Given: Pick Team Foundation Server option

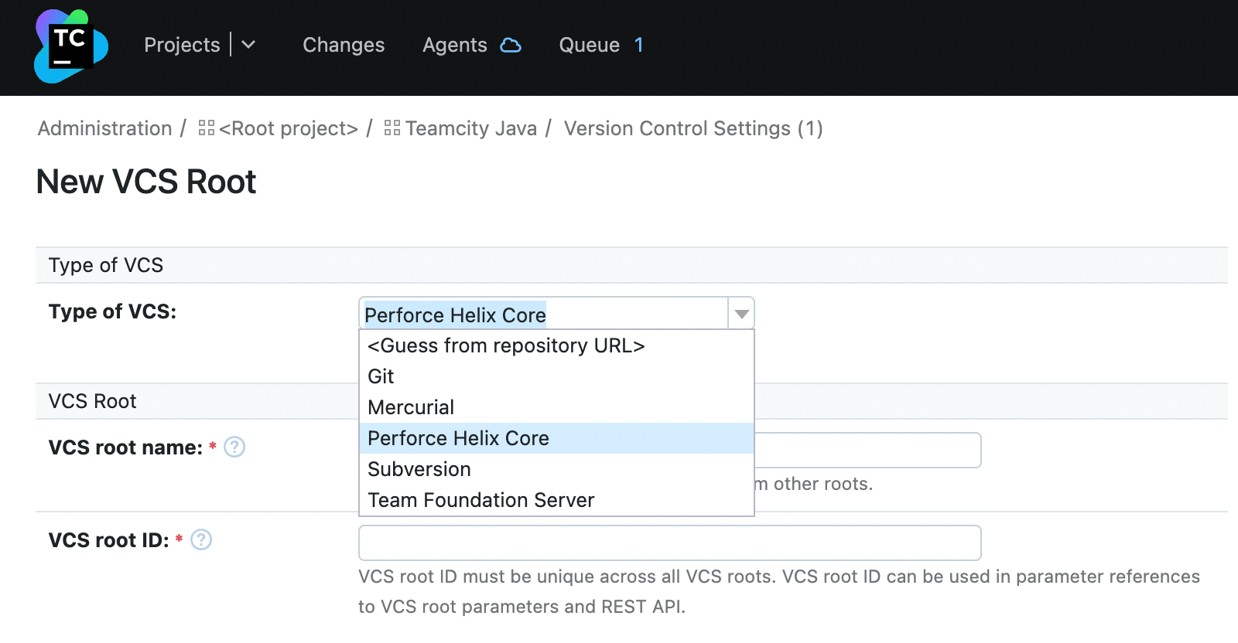Looking at the screenshot, I should pos(481,500).
